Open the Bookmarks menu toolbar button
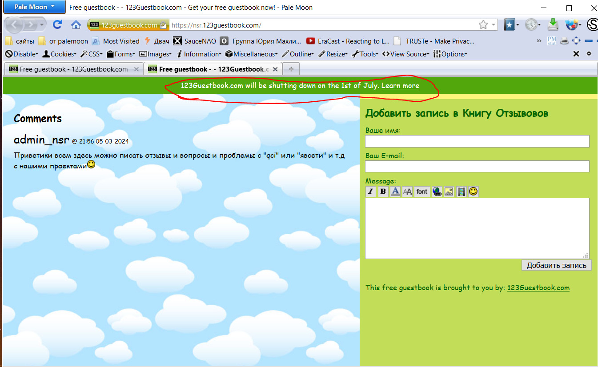This screenshot has width=598, height=367. tap(510, 24)
